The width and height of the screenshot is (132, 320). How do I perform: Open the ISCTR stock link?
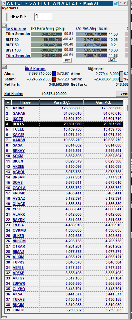click(x=18, y=119)
